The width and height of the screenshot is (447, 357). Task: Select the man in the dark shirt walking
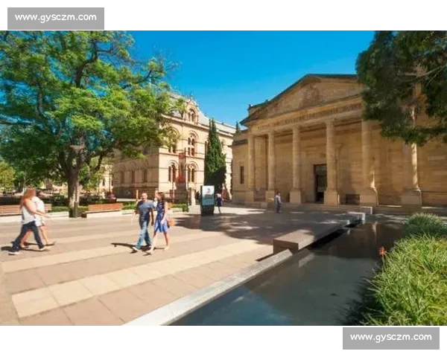145,222
